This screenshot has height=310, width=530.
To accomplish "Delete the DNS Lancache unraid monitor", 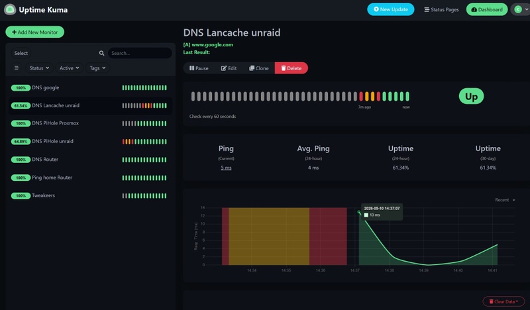I will [291, 68].
